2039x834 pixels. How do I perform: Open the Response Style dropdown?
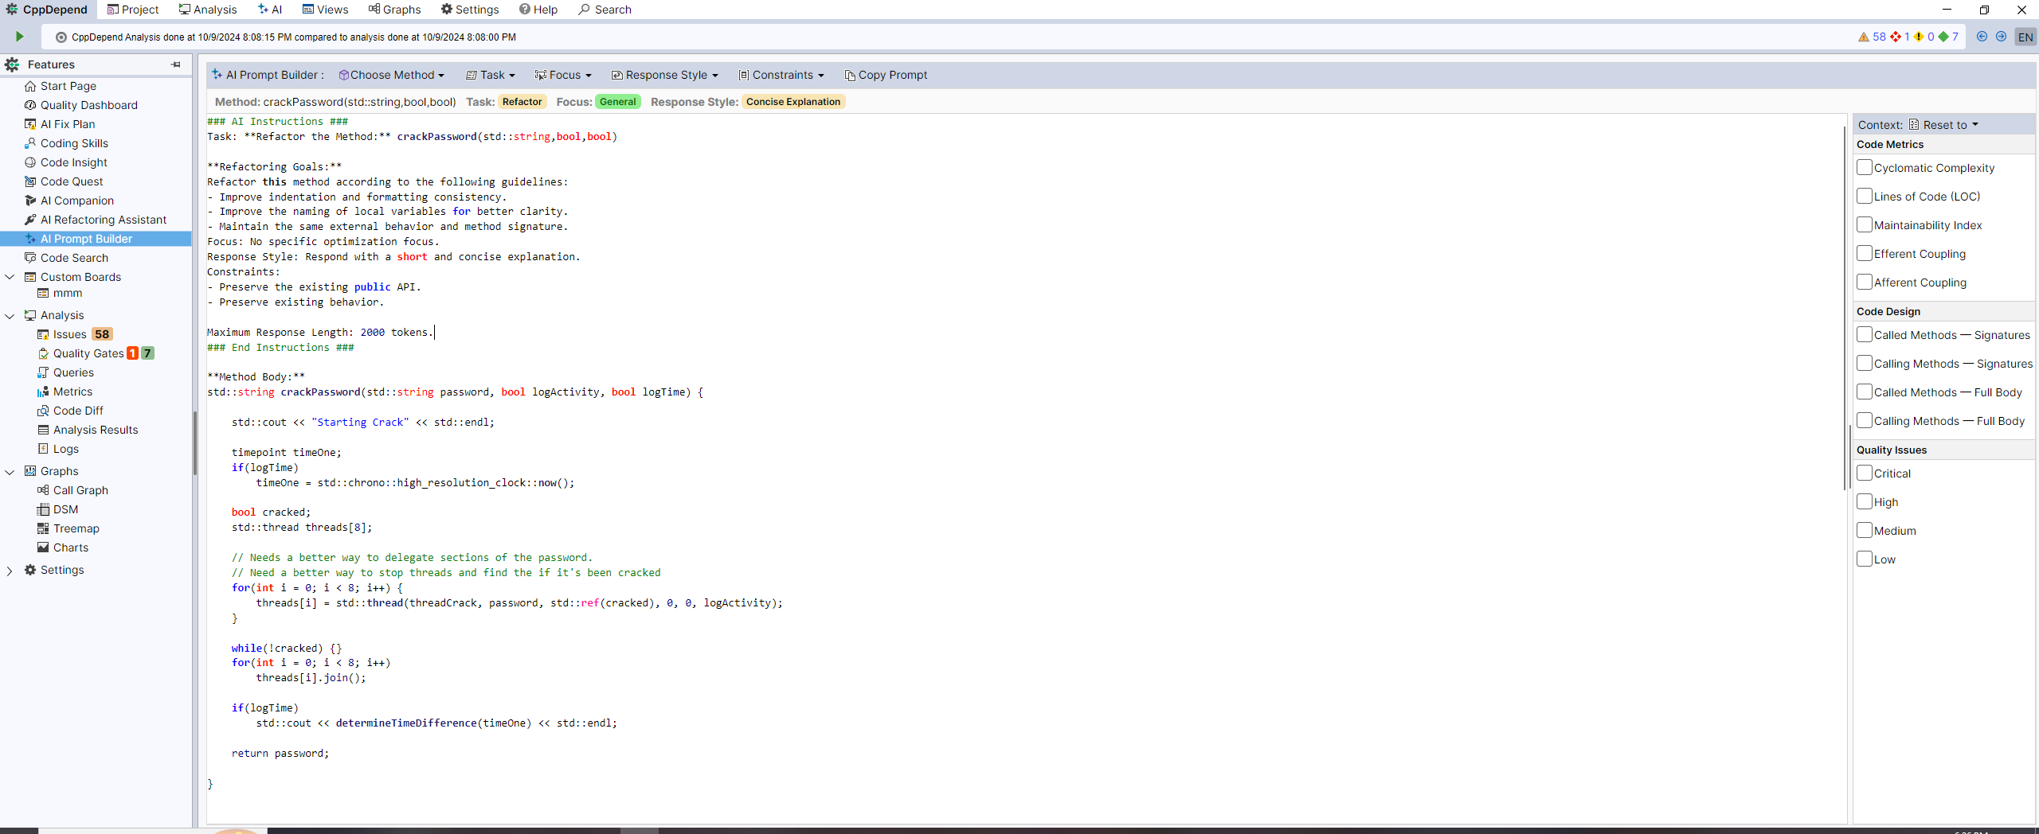[x=664, y=74]
